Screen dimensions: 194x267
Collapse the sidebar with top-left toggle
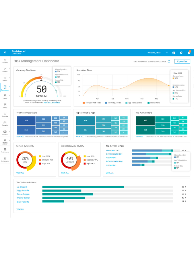(x=5, y=52)
